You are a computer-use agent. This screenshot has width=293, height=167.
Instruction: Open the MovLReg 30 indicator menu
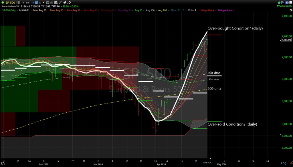point(65,10)
